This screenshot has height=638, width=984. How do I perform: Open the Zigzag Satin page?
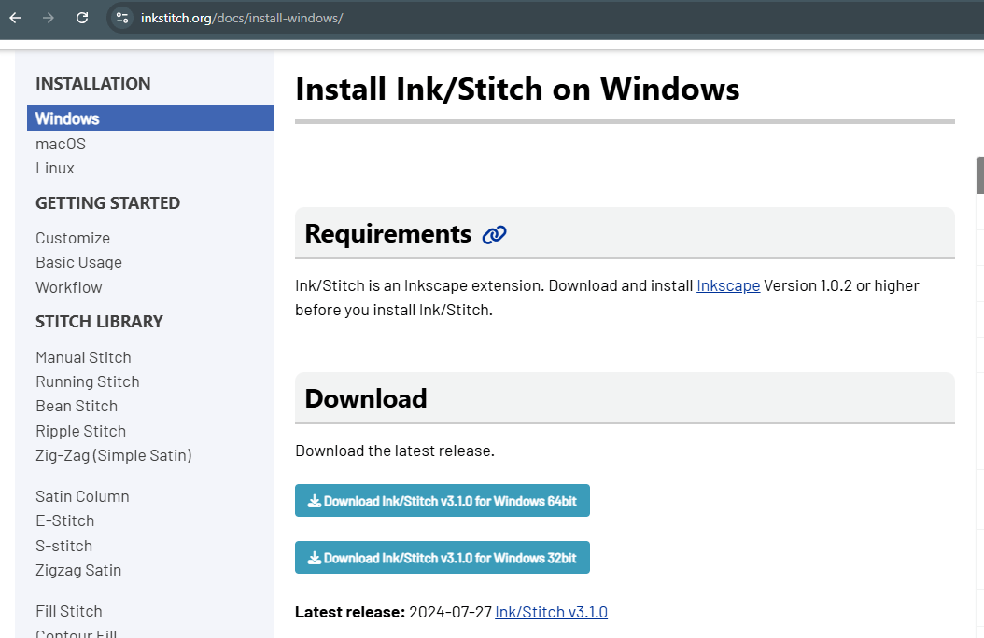tap(78, 570)
